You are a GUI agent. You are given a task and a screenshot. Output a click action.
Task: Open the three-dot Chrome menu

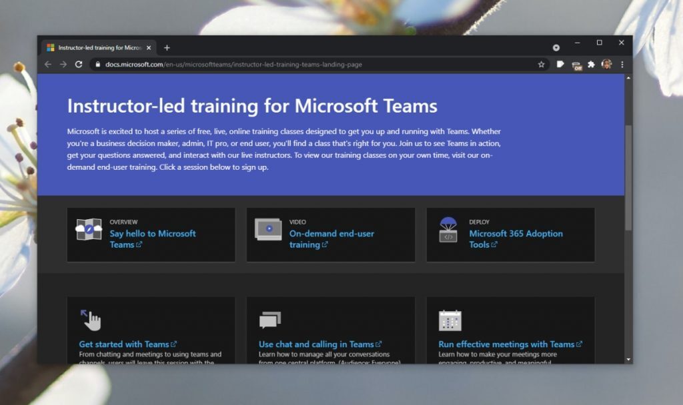click(622, 65)
